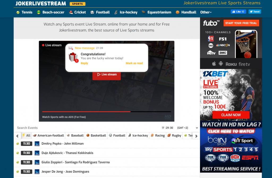Open the Tennis category in navigation
272x178 pixels.
[27, 12]
